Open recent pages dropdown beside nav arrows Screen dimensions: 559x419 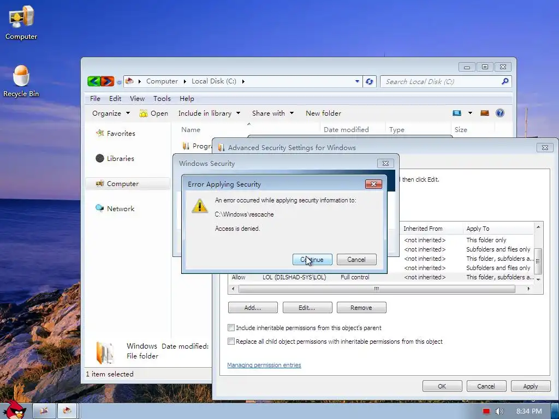coord(118,82)
